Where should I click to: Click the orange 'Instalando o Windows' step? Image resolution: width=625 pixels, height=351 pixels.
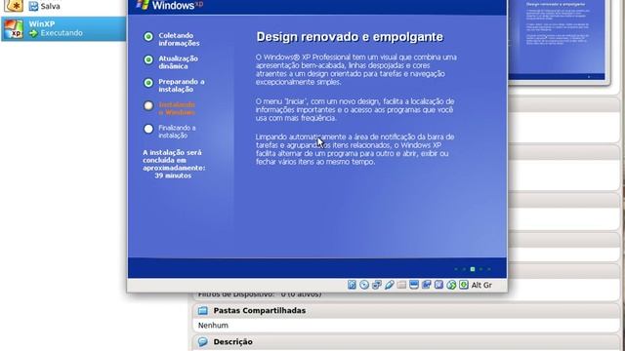click(x=177, y=108)
